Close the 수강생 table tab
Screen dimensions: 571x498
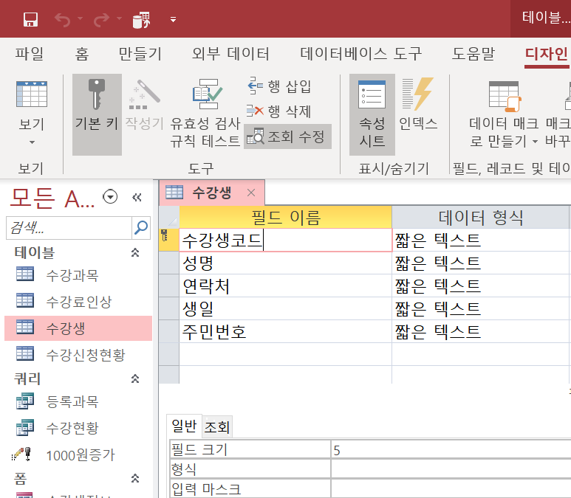(251, 193)
